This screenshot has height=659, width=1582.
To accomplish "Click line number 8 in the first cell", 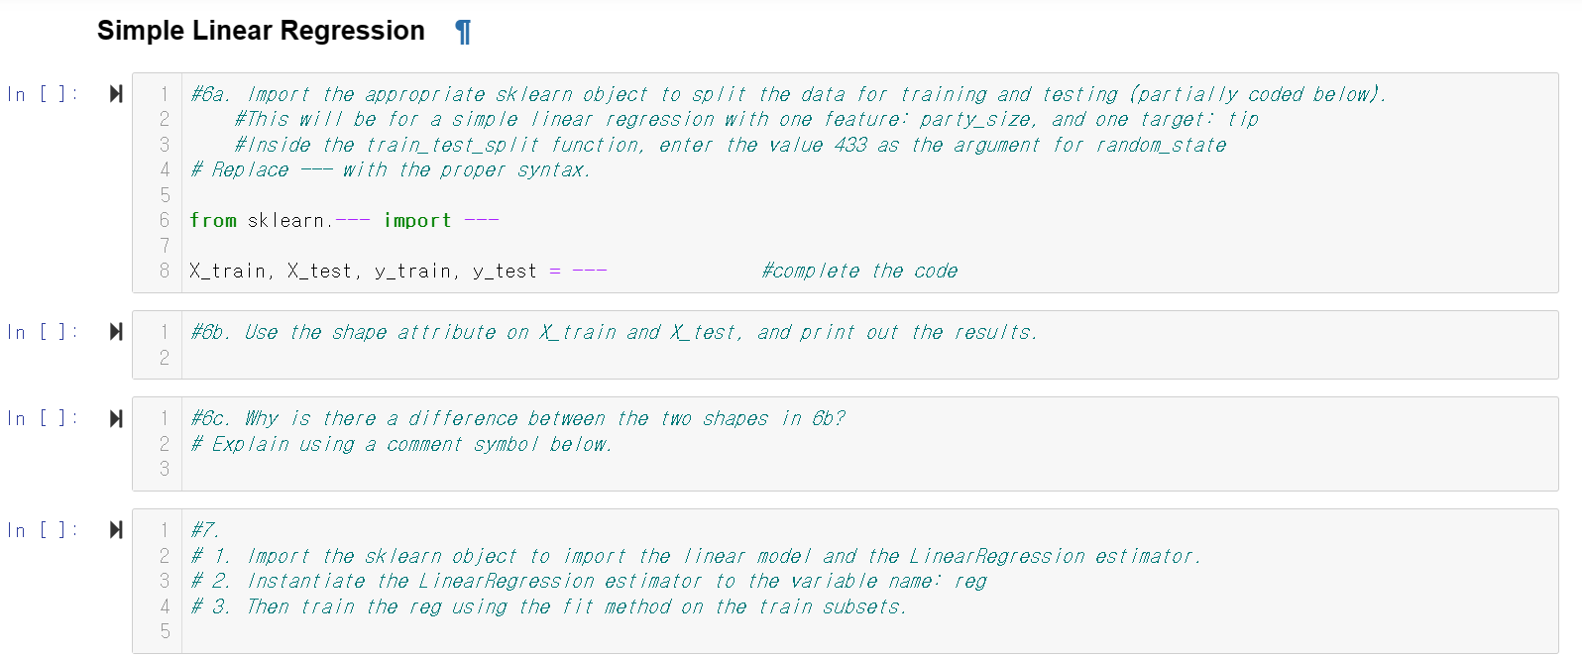I will [165, 270].
